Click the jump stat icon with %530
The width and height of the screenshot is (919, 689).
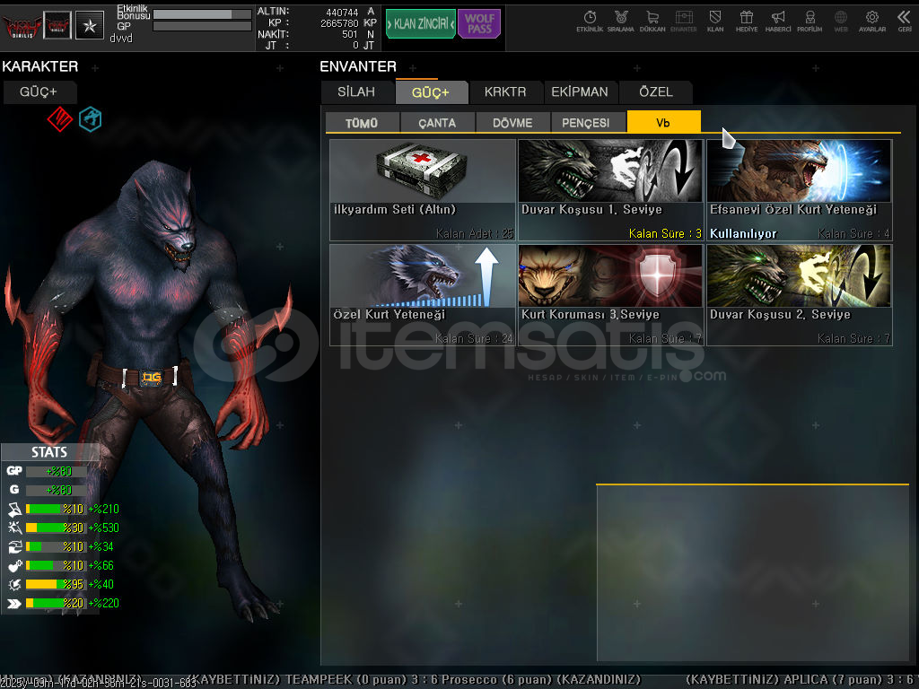click(14, 528)
